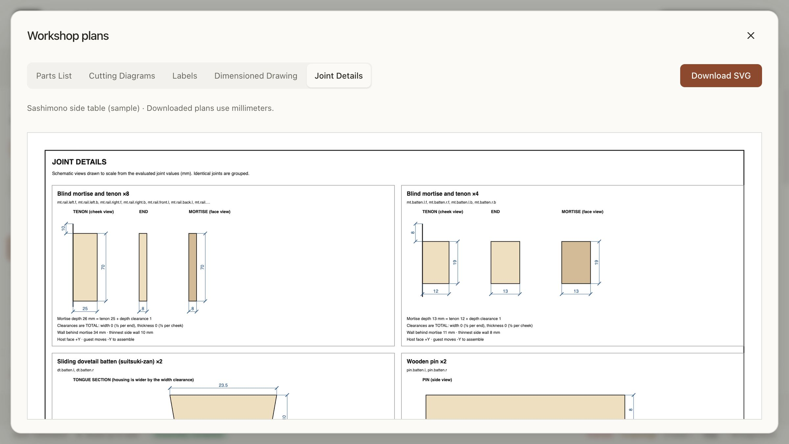The width and height of the screenshot is (789, 444).
Task: Click the 'Mortise depth 26 mm' note
Action: (x=104, y=319)
